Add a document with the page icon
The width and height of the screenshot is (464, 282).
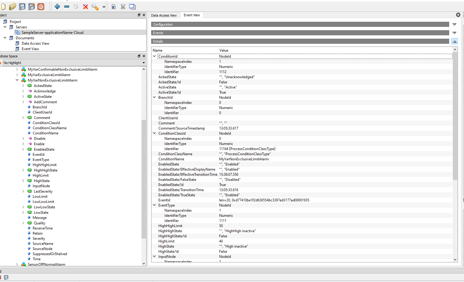tap(114, 7)
